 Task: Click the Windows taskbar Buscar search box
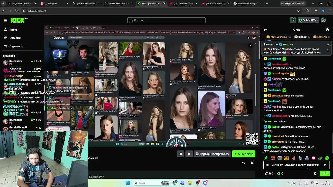click(x=152, y=183)
